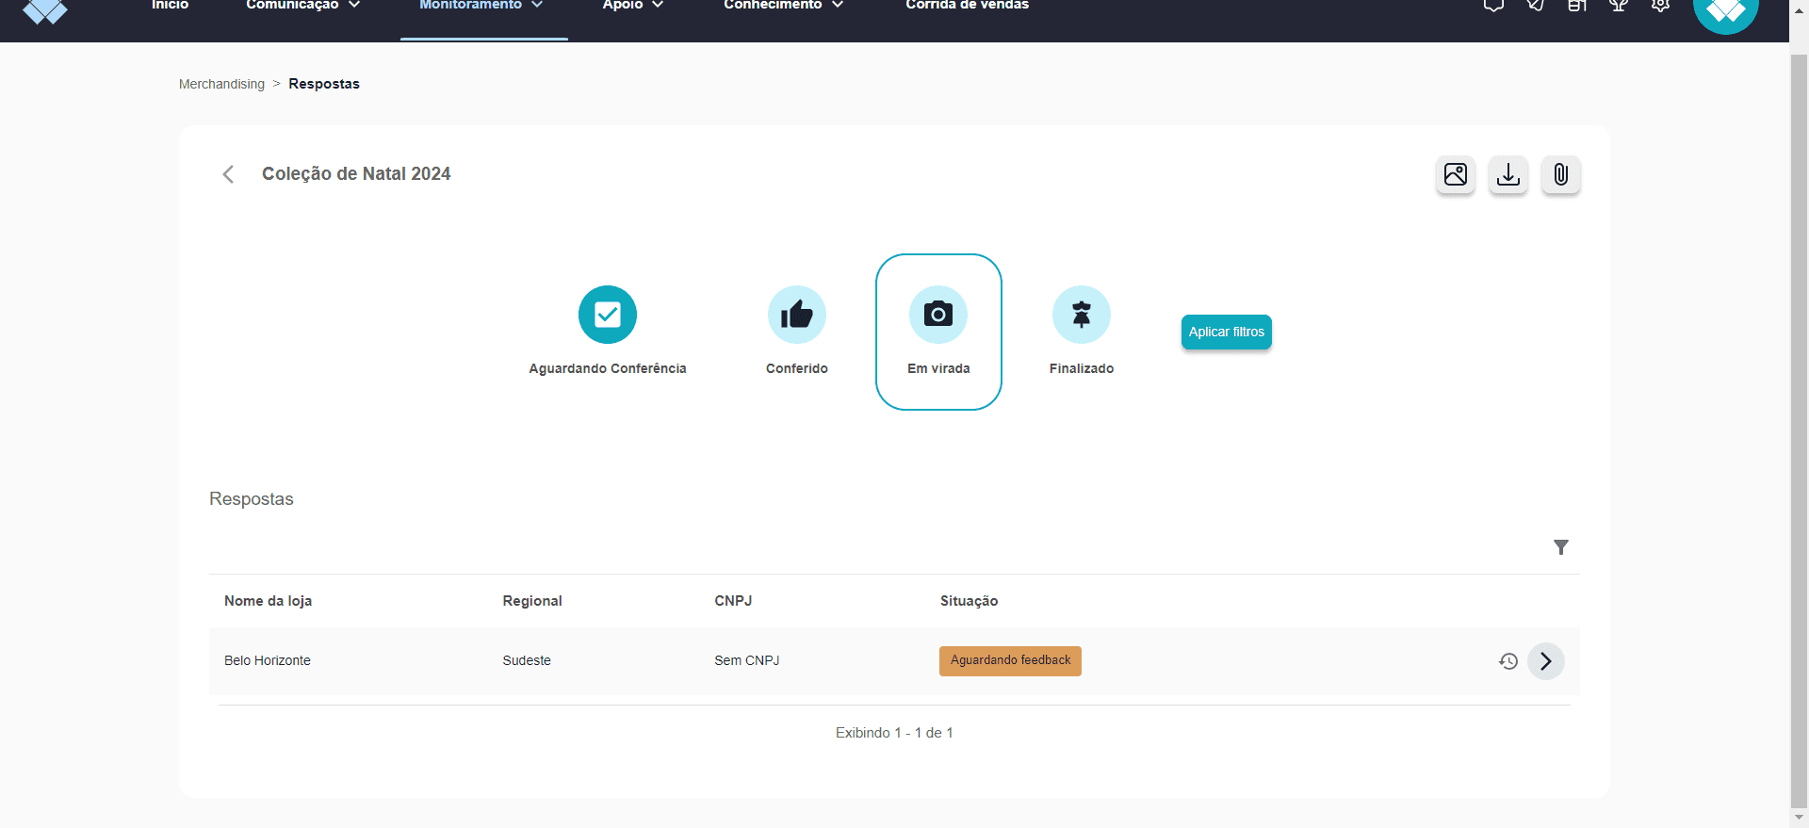The image size is (1809, 828).
Task: Click the download icon button
Action: (1508, 175)
